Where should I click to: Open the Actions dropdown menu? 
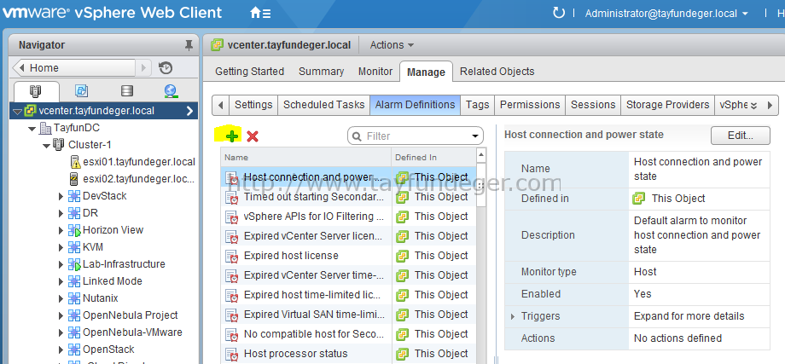(392, 45)
